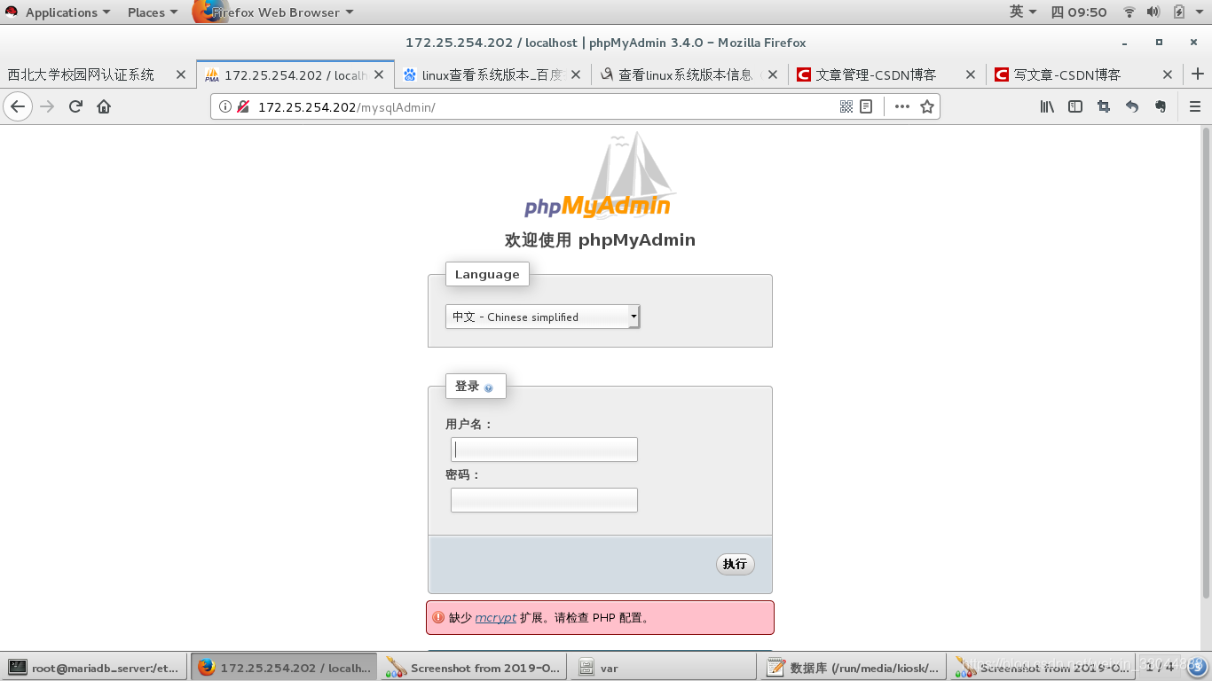
Task: Reload the current page
Action: pos(75,106)
